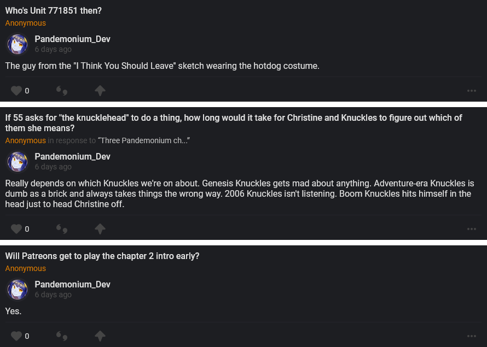Share the Knuckles answer via arrow icon
487x347 pixels.
point(100,229)
